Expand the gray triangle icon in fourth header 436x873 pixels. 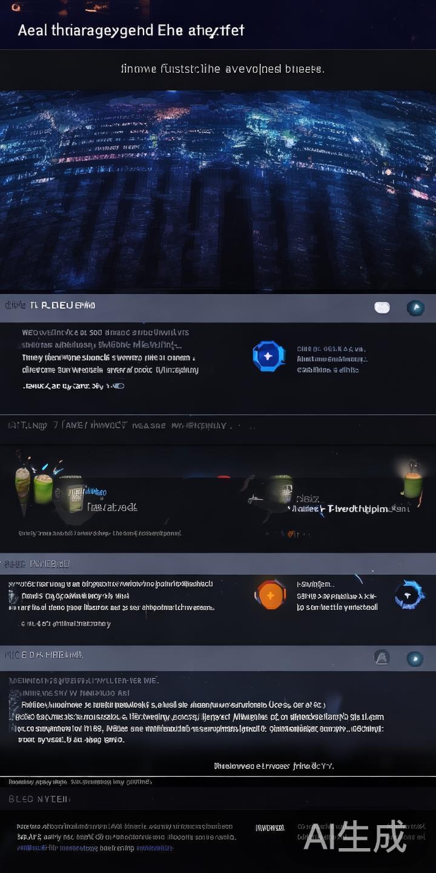(x=381, y=658)
